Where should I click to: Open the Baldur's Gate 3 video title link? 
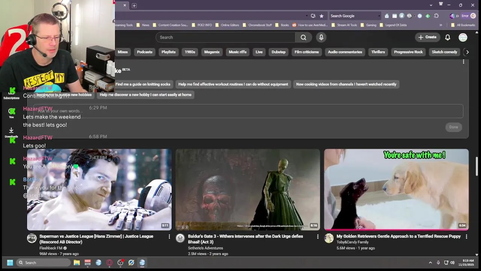click(x=245, y=239)
